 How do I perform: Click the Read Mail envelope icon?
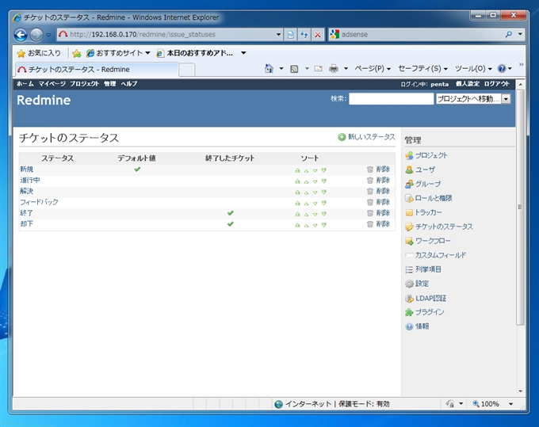pyautogui.click(x=319, y=69)
